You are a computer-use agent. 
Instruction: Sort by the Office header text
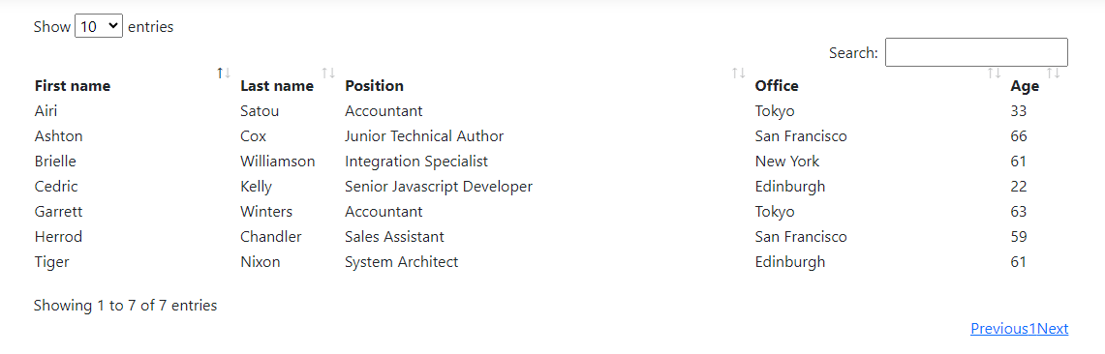[x=777, y=86]
